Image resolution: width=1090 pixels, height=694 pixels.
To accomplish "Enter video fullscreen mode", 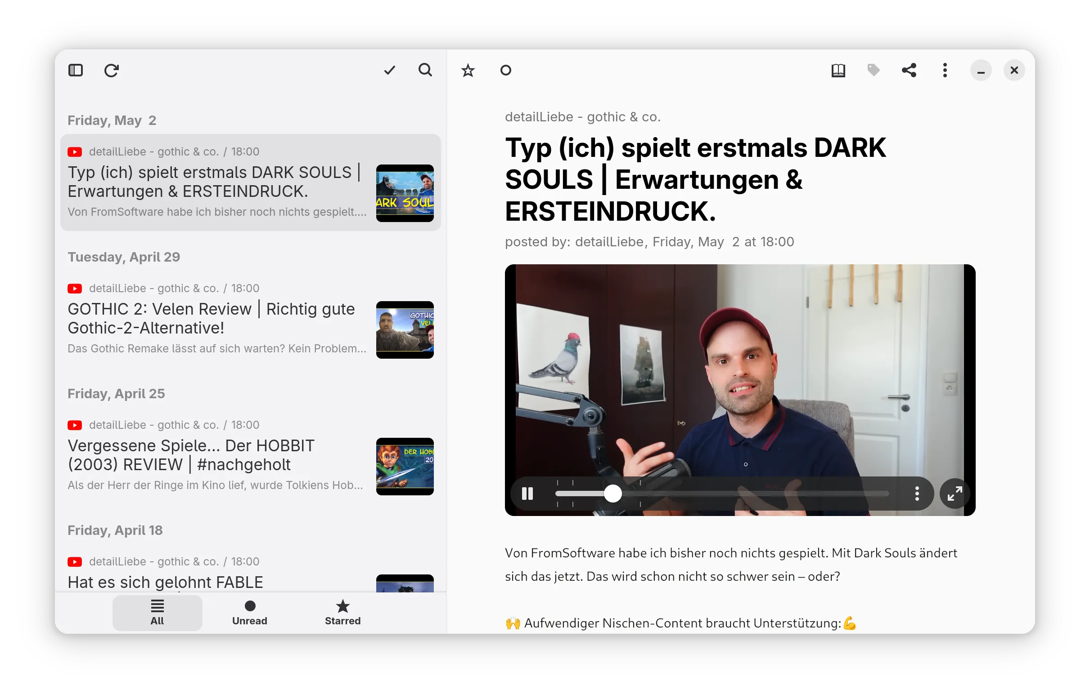I will pos(955,494).
